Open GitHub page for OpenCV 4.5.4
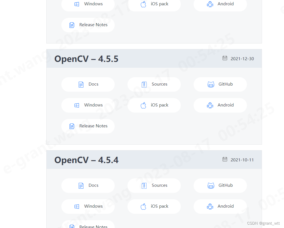This screenshot has width=284, height=228. point(220,185)
